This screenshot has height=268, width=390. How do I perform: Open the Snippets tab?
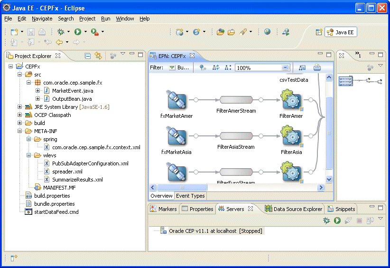coord(341,209)
